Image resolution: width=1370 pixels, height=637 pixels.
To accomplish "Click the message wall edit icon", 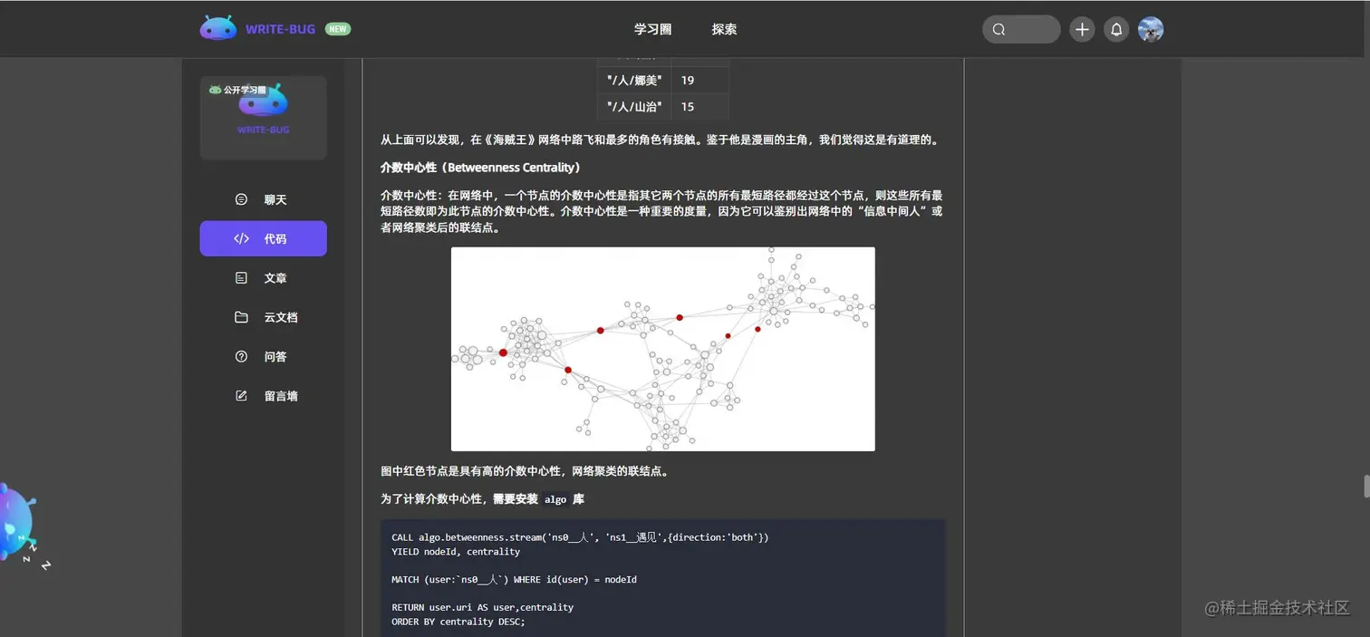I will coord(241,396).
